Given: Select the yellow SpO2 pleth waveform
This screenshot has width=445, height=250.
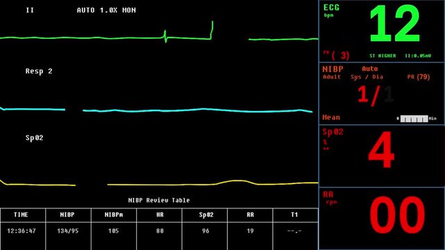Looking at the screenshot, I should [x=159, y=183].
